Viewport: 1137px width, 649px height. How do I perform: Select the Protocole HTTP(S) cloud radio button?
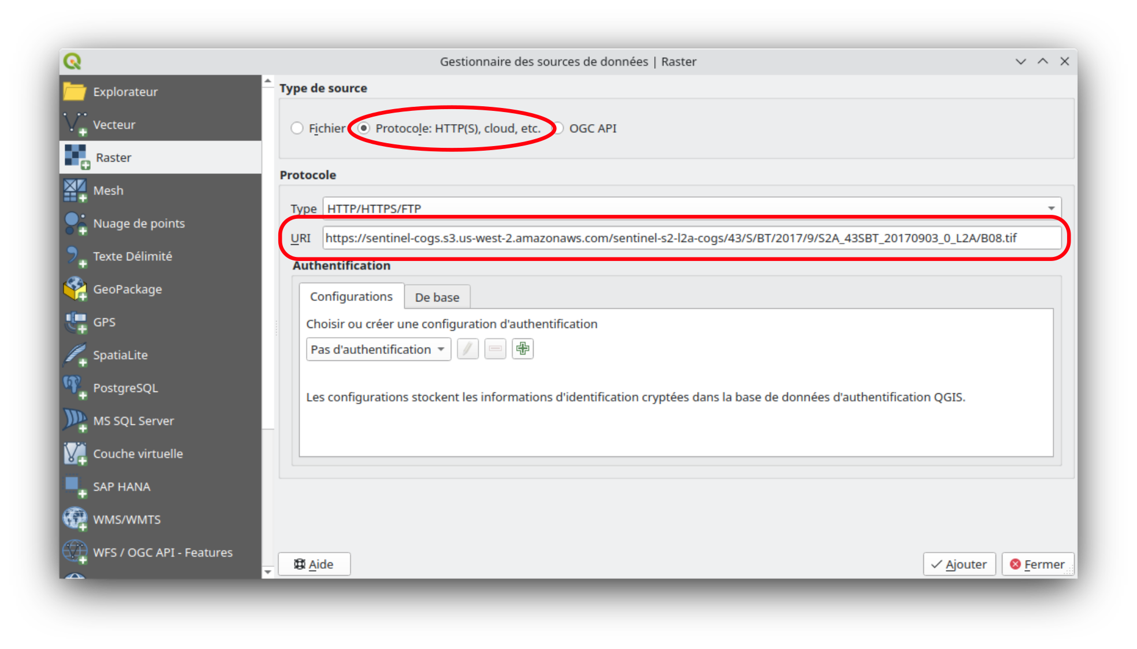[x=364, y=128]
